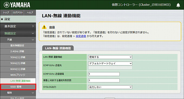Click the disabled ICMP Echo address field
Image resolution: width=184 pixels, height=99 pixels.
coord(110,68)
